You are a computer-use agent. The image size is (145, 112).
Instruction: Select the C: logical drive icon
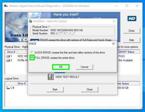tap(8, 88)
